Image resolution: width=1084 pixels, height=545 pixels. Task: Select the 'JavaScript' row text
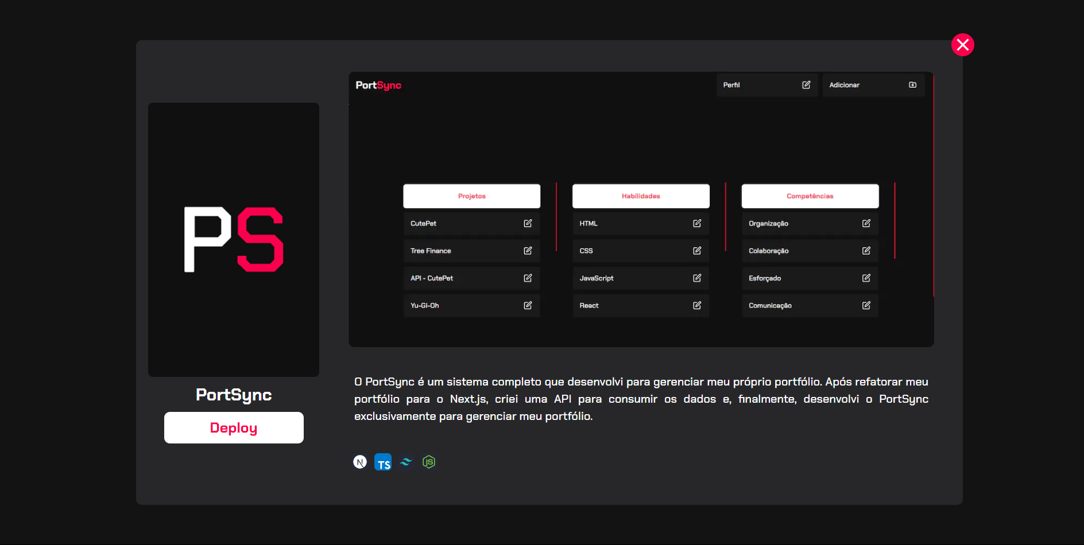[x=597, y=278]
